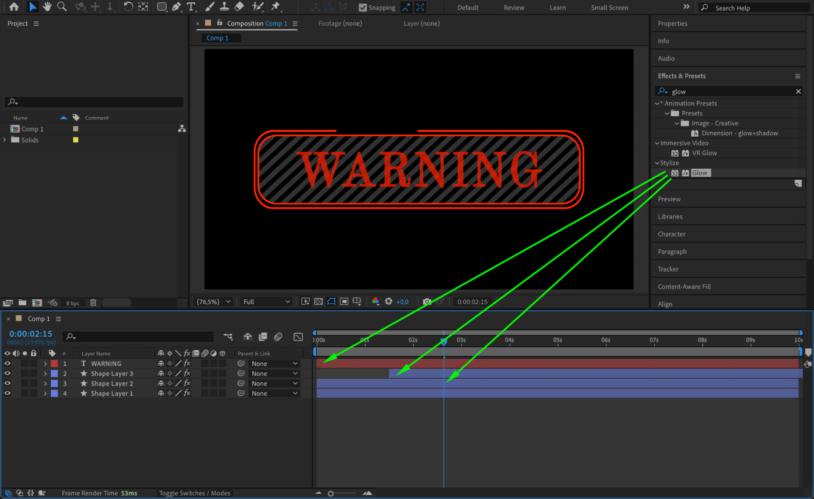This screenshot has width=814, height=499.
Task: Select the Zoom tool
Action: click(x=61, y=7)
